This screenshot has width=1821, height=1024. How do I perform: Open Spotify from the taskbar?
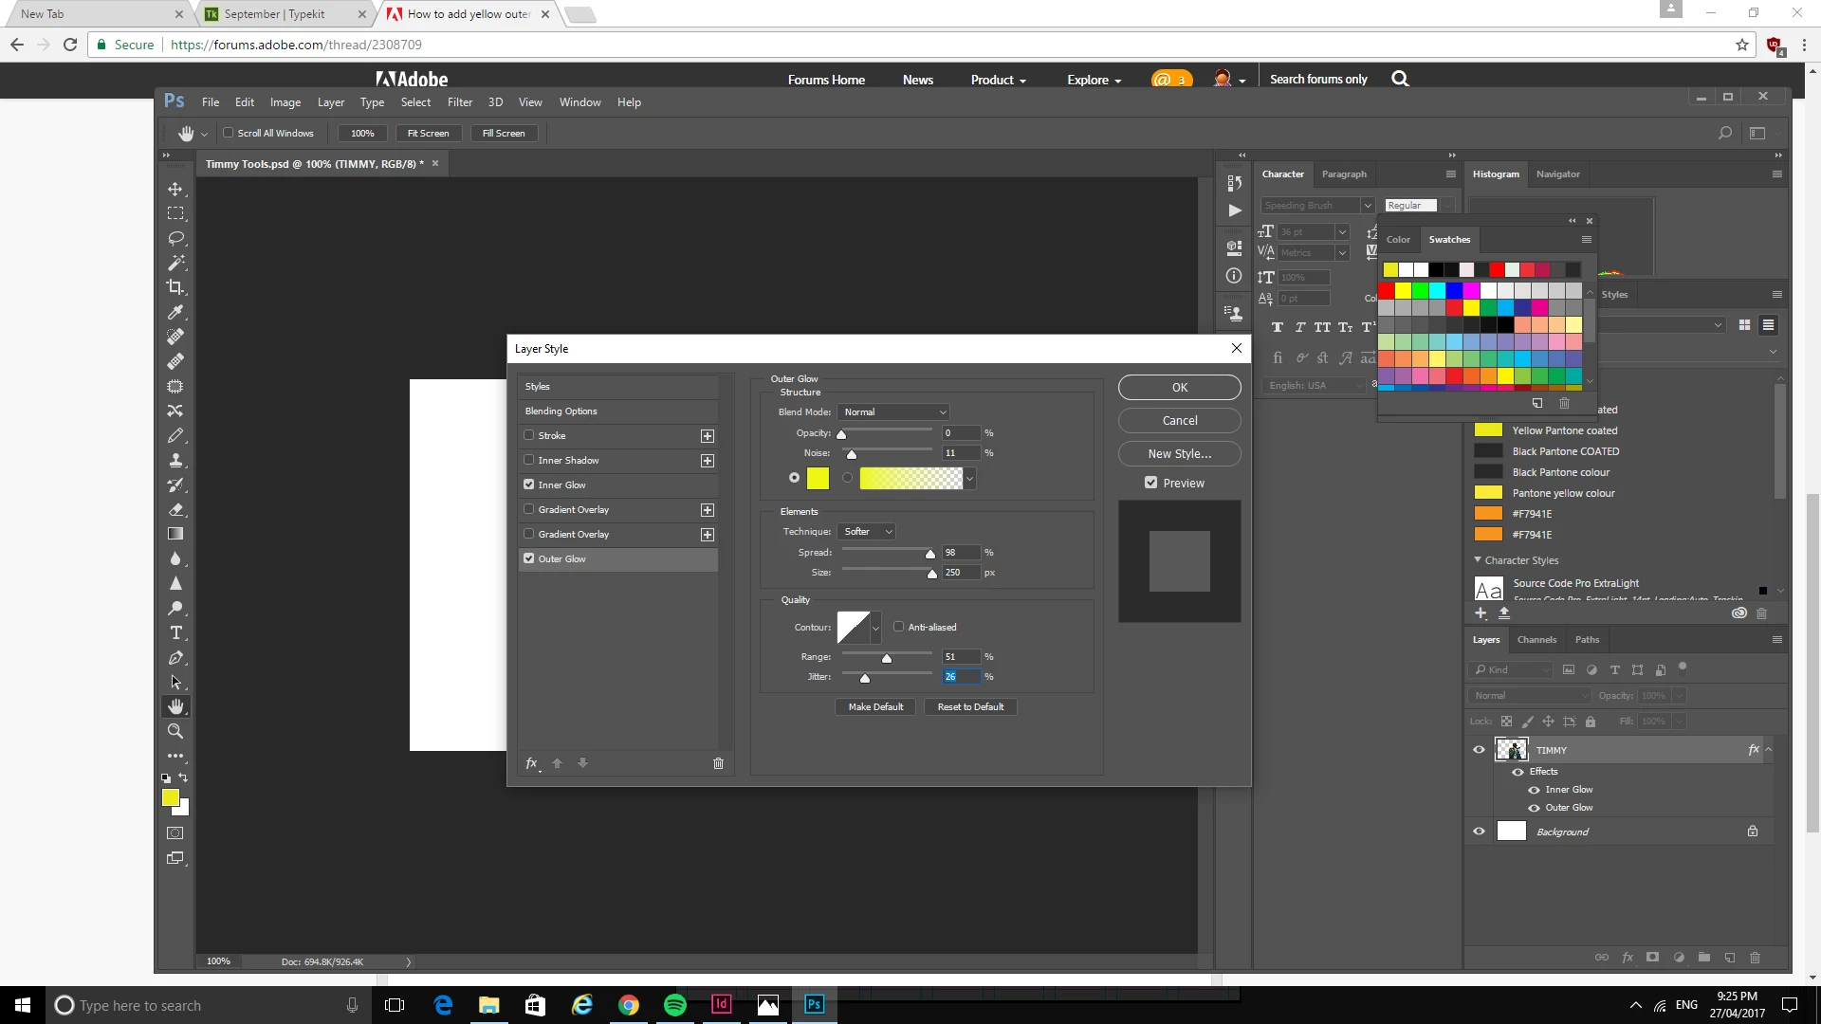674,1005
